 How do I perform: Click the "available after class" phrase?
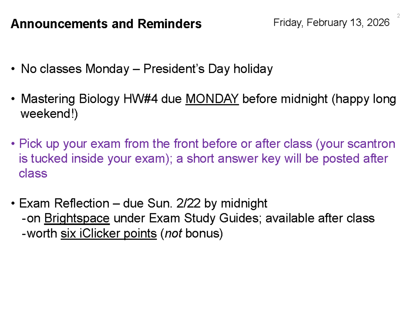point(320,218)
